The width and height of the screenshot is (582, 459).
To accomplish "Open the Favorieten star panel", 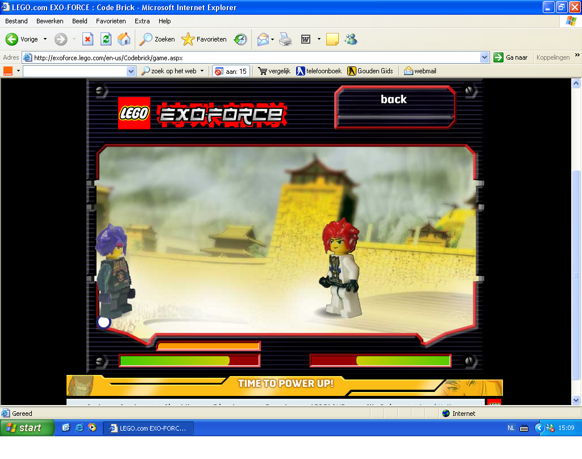I will pos(204,39).
